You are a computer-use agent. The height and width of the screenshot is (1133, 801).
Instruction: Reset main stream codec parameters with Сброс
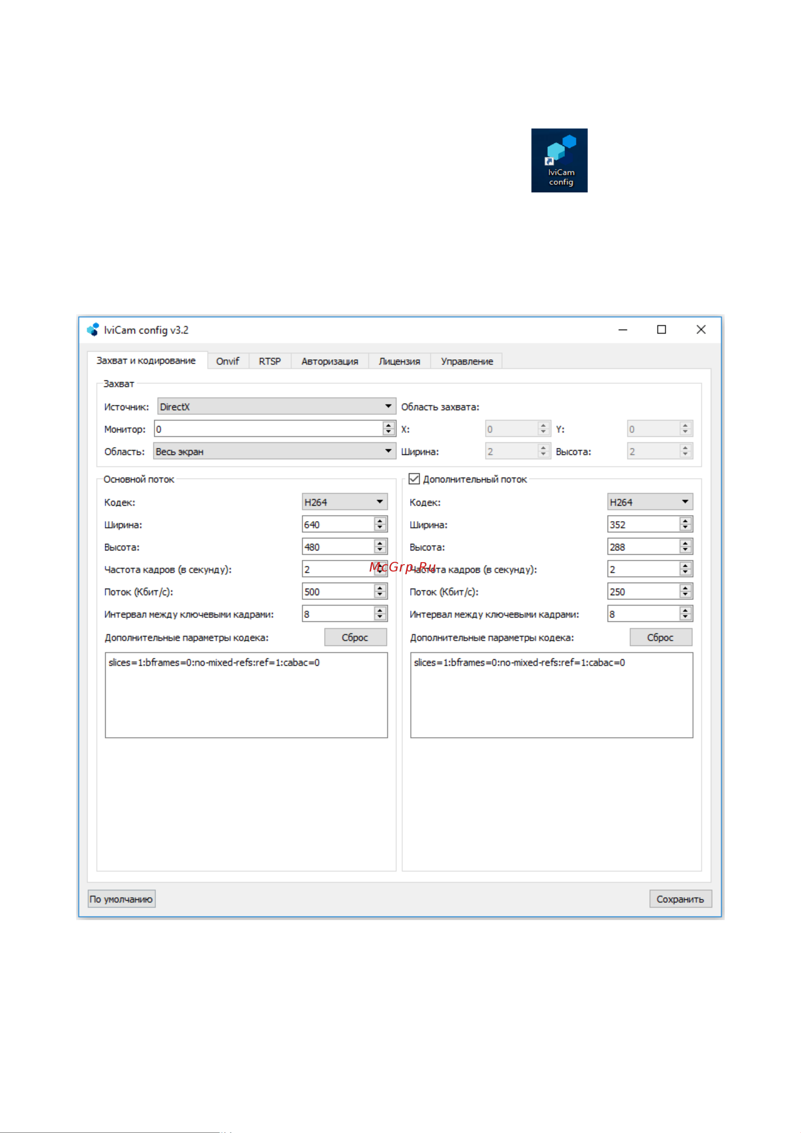(x=356, y=637)
